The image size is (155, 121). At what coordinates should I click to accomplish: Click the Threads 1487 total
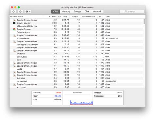(119, 93)
